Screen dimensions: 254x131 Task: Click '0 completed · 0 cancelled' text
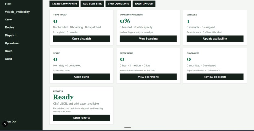[66, 32]
